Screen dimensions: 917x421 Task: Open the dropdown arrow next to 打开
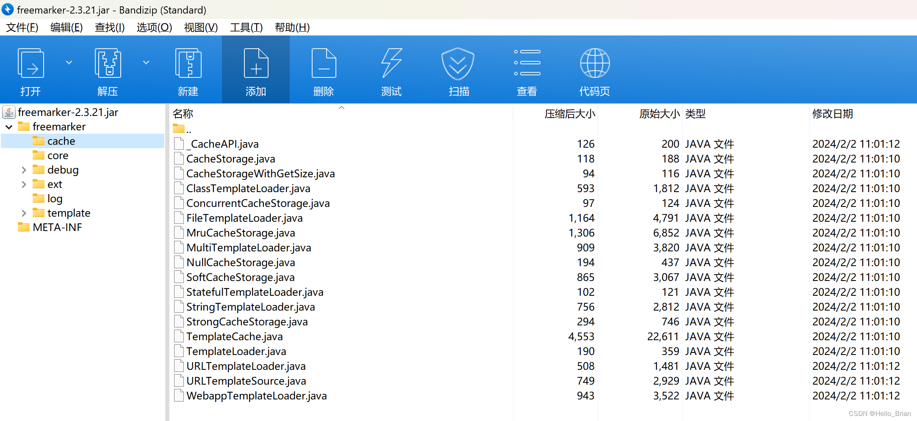point(69,63)
